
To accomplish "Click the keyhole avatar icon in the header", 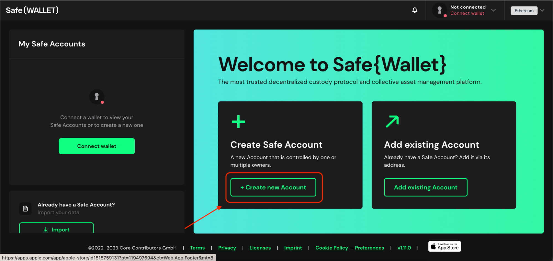I will coord(439,10).
